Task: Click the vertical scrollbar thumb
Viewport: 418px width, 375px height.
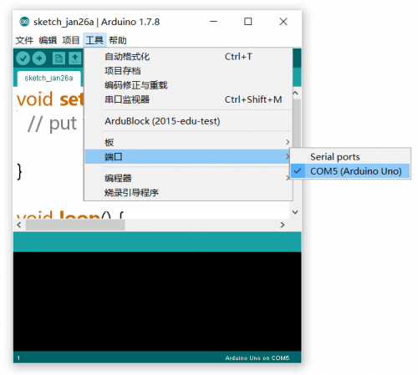Action: [x=297, y=123]
